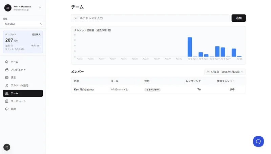The width and height of the screenshot is (271, 154).
Task: Click the 追加 button
Action: [x=238, y=18]
